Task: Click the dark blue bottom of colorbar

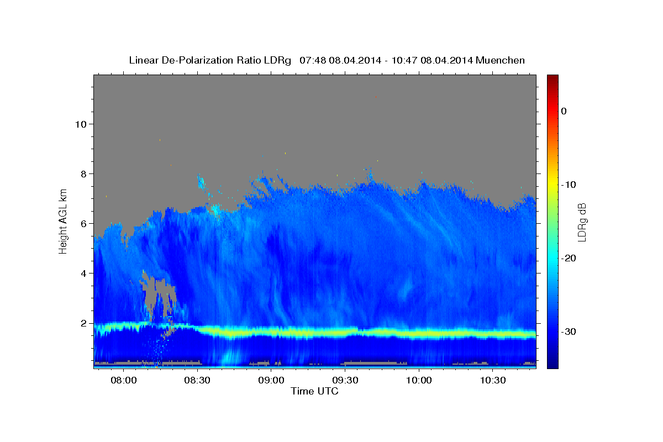Action: [x=552, y=362]
